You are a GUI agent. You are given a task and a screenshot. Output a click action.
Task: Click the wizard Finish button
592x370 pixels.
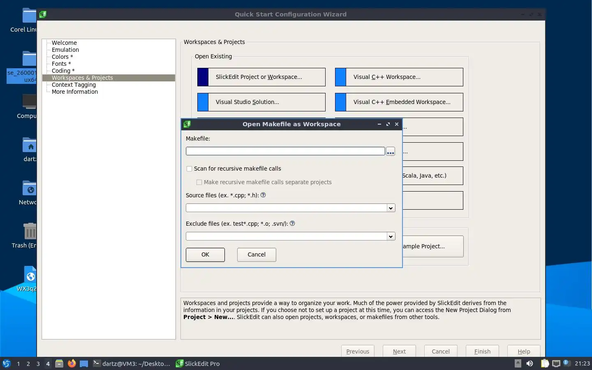coord(482,351)
